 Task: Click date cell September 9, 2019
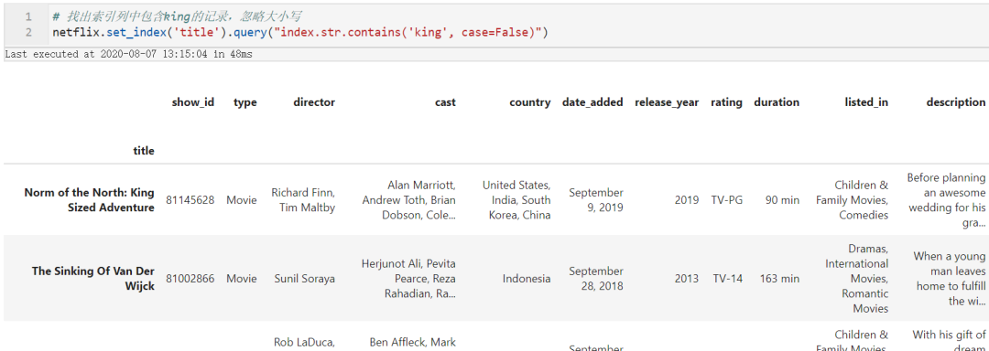(x=596, y=200)
